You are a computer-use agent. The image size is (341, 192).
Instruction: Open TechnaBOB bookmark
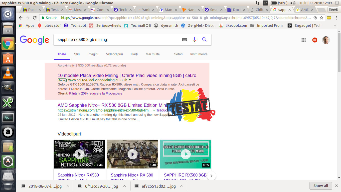[x=138, y=25]
